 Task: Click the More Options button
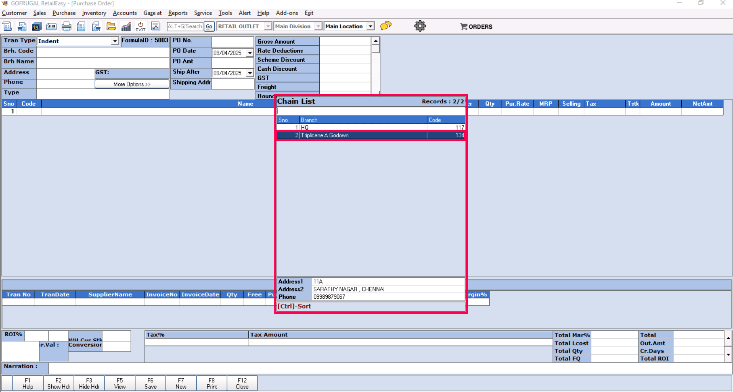tap(132, 84)
